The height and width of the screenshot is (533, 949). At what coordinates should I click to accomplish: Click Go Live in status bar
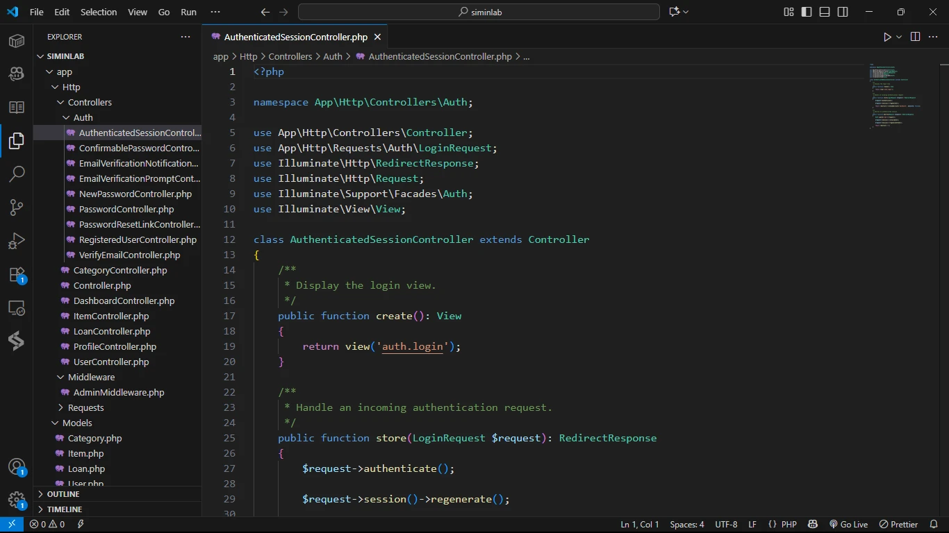(848, 524)
